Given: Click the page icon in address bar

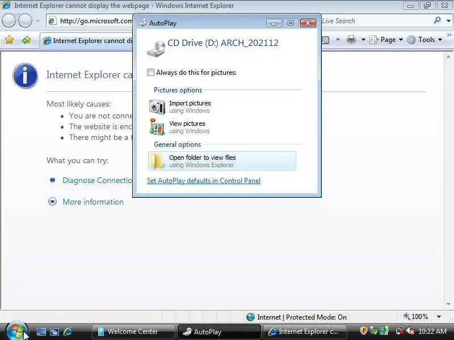Looking at the screenshot, I should pos(52,21).
